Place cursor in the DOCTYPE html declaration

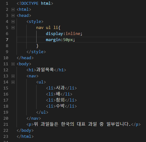point(35,4)
